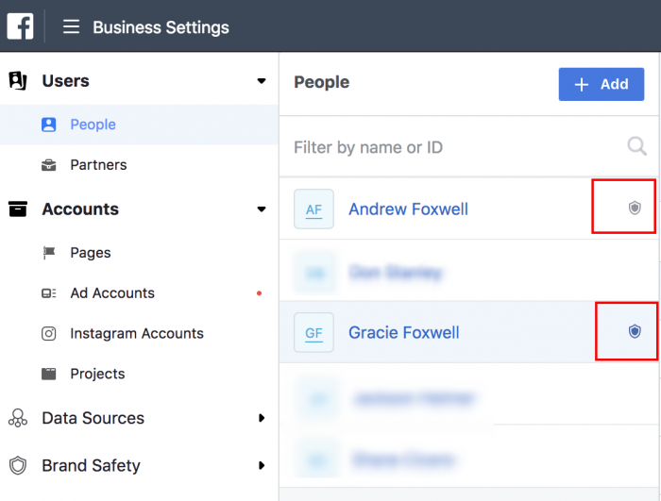Click admin shield icon for Andrew Foxwell

635,208
